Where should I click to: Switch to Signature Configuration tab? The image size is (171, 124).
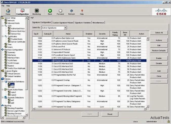pos(41,22)
